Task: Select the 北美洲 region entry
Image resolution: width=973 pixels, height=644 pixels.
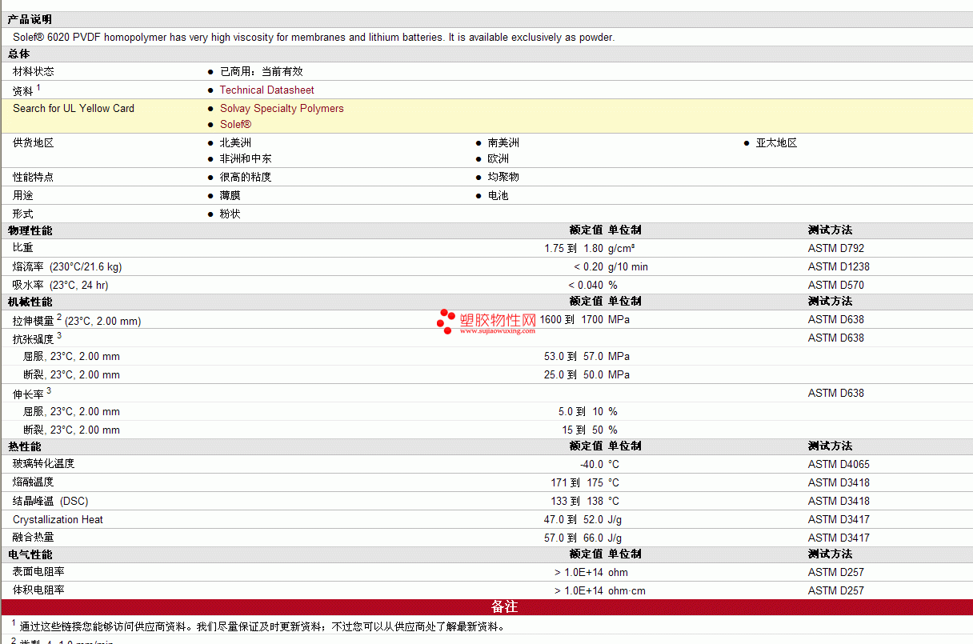Action: coord(235,143)
